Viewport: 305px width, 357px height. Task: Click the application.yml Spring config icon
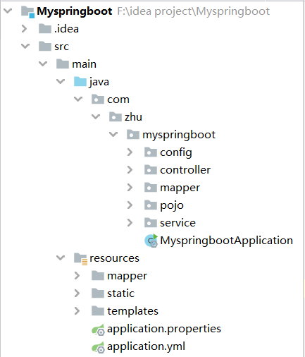point(98,347)
